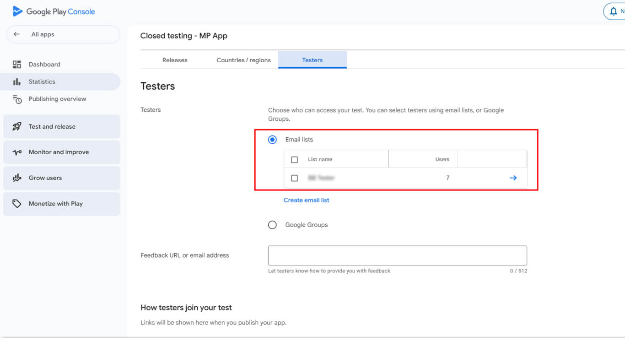Click the Statistics bar chart icon
This screenshot has width=625, height=352.
pos(17,81)
